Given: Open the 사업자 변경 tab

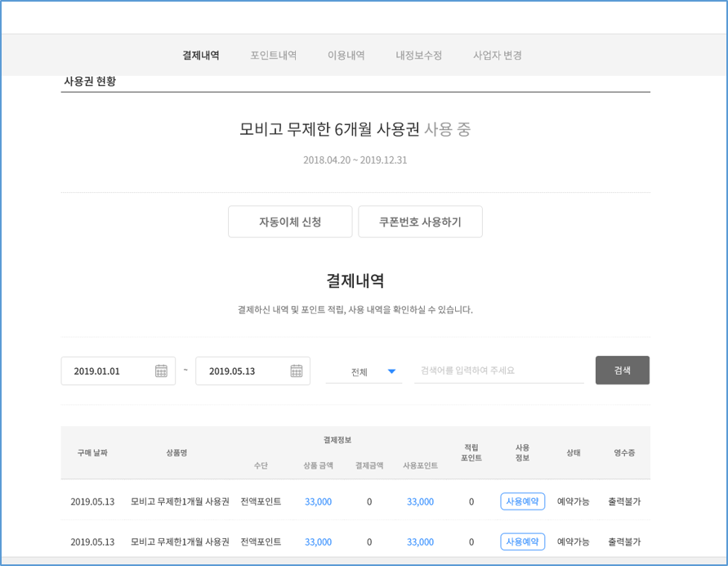Looking at the screenshot, I should tap(498, 56).
